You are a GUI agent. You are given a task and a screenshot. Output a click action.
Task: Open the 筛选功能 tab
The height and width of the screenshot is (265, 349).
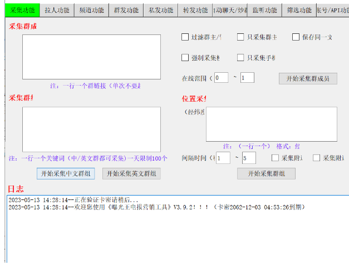(299, 10)
